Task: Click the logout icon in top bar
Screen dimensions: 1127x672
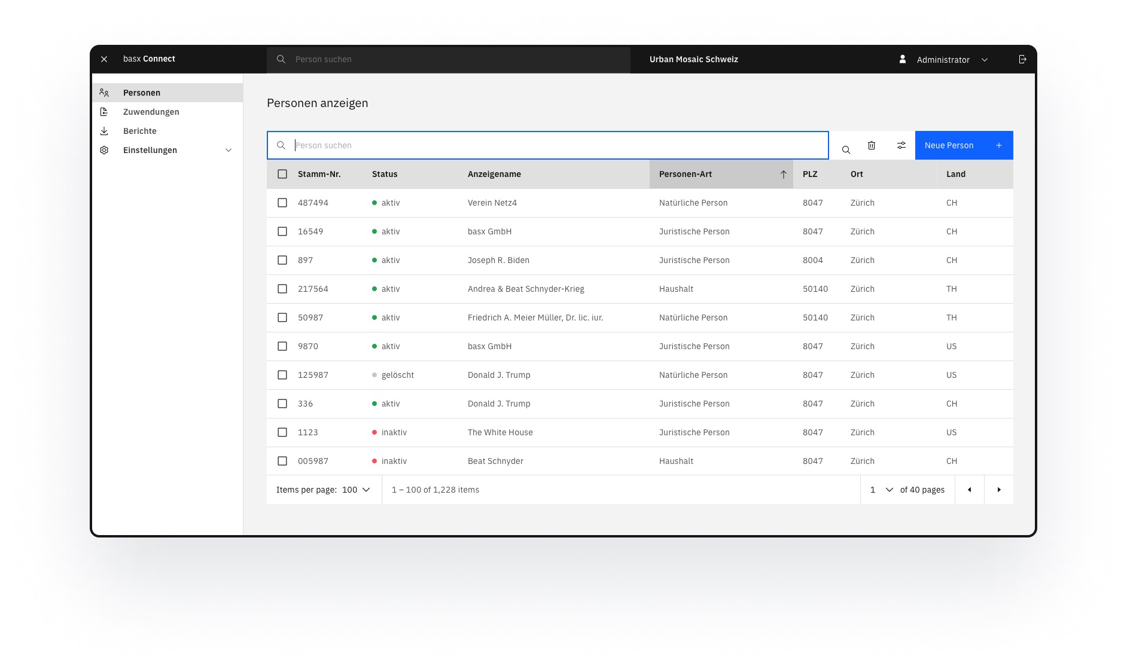Action: pyautogui.click(x=1022, y=59)
